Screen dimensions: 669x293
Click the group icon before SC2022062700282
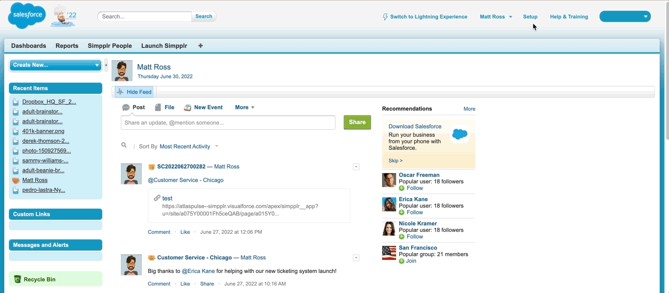(152, 167)
